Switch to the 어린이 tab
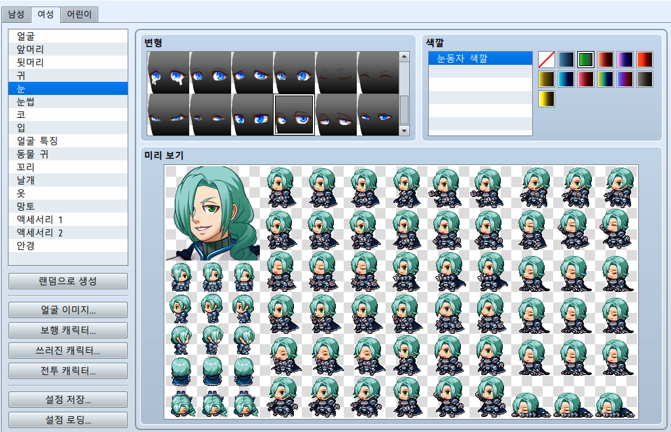 click(79, 14)
